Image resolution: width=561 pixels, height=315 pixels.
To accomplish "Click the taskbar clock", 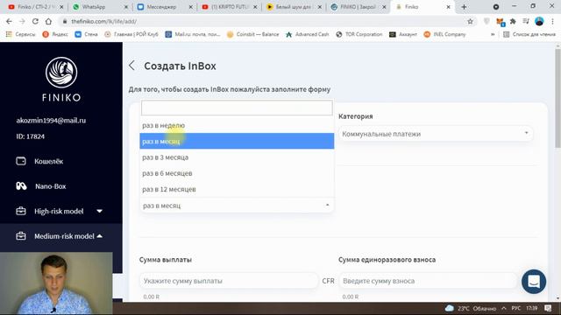I will click(x=532, y=308).
